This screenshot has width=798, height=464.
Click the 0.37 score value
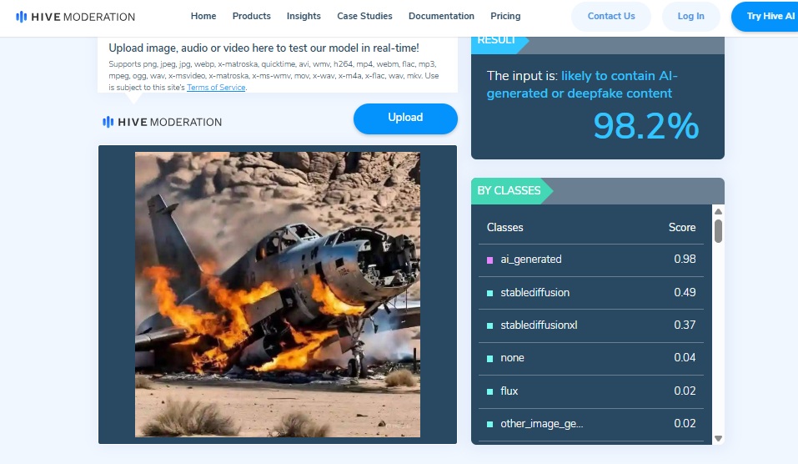click(685, 325)
